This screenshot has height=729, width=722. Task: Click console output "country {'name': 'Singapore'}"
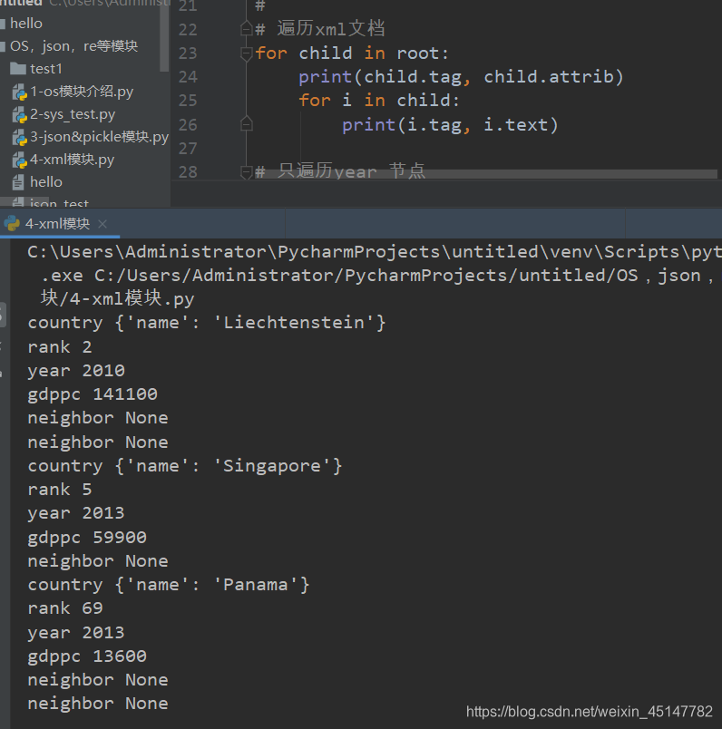185,466
